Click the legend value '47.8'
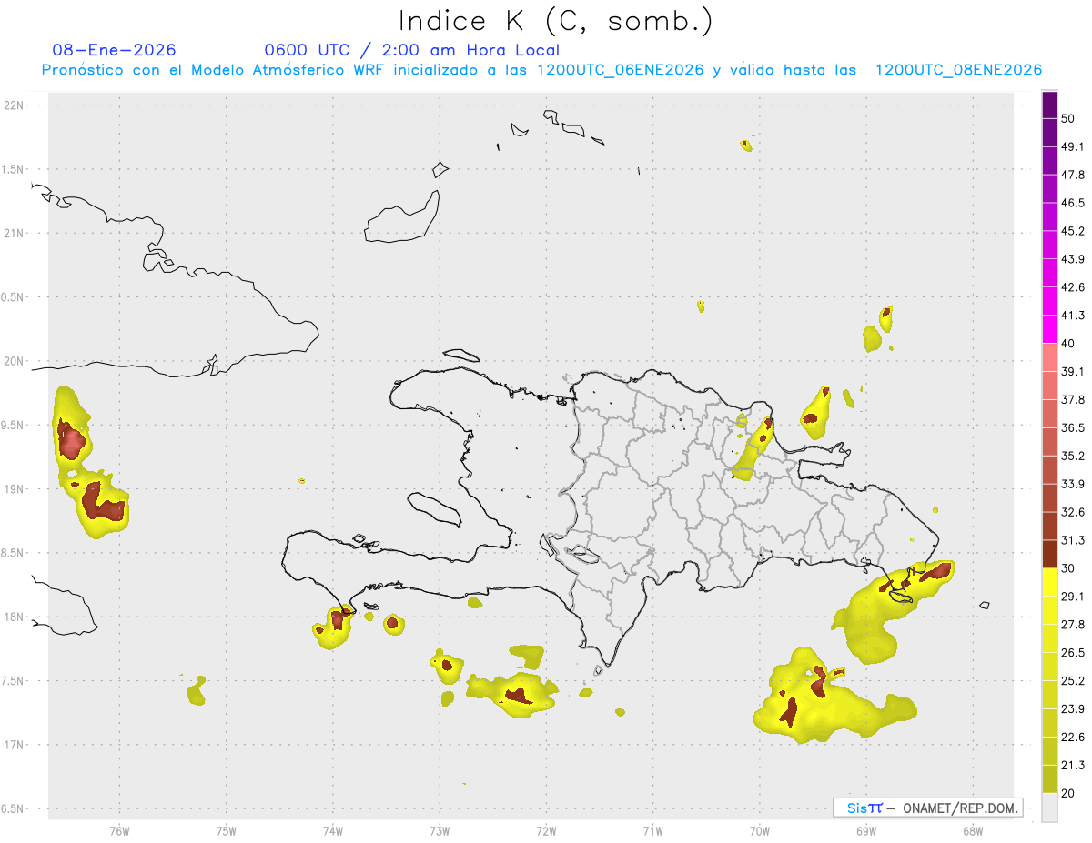This screenshot has height=843, width=1092. pos(1073,175)
